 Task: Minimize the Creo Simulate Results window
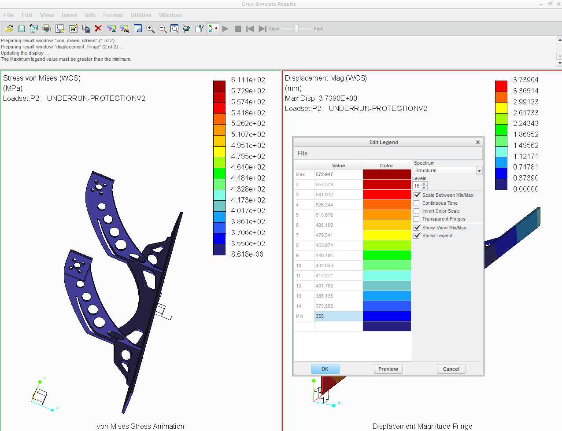pos(541,4)
